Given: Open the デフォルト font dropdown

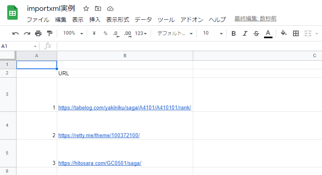Looking at the screenshot, I should pos(175,33).
